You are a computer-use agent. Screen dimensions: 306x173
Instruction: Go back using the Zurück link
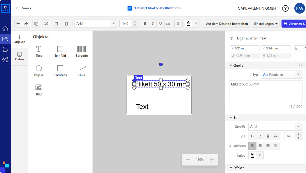pos(24,8)
